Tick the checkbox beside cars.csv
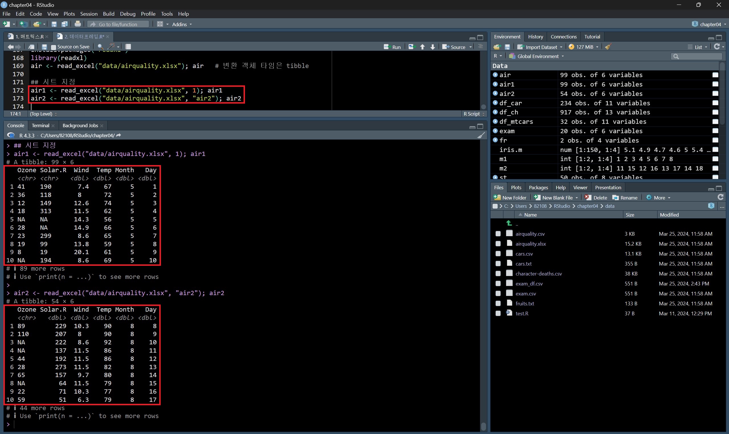This screenshot has height=434, width=729. (x=498, y=254)
